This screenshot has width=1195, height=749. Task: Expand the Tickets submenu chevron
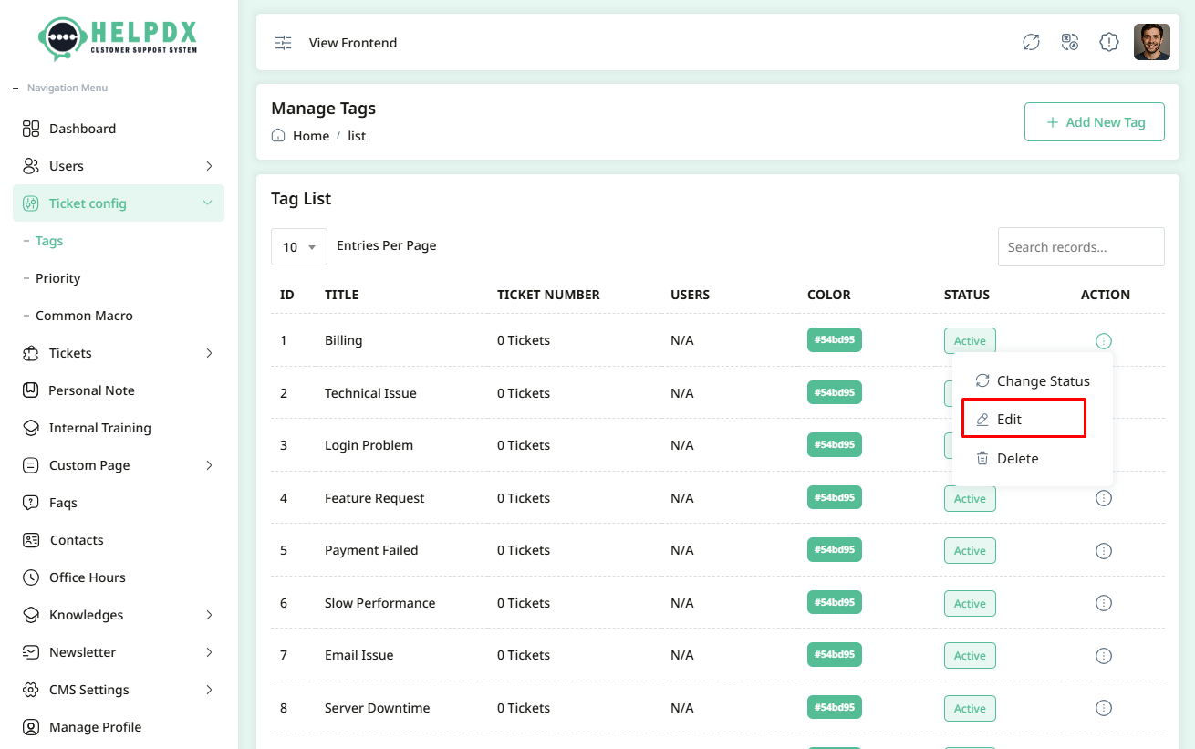209,353
